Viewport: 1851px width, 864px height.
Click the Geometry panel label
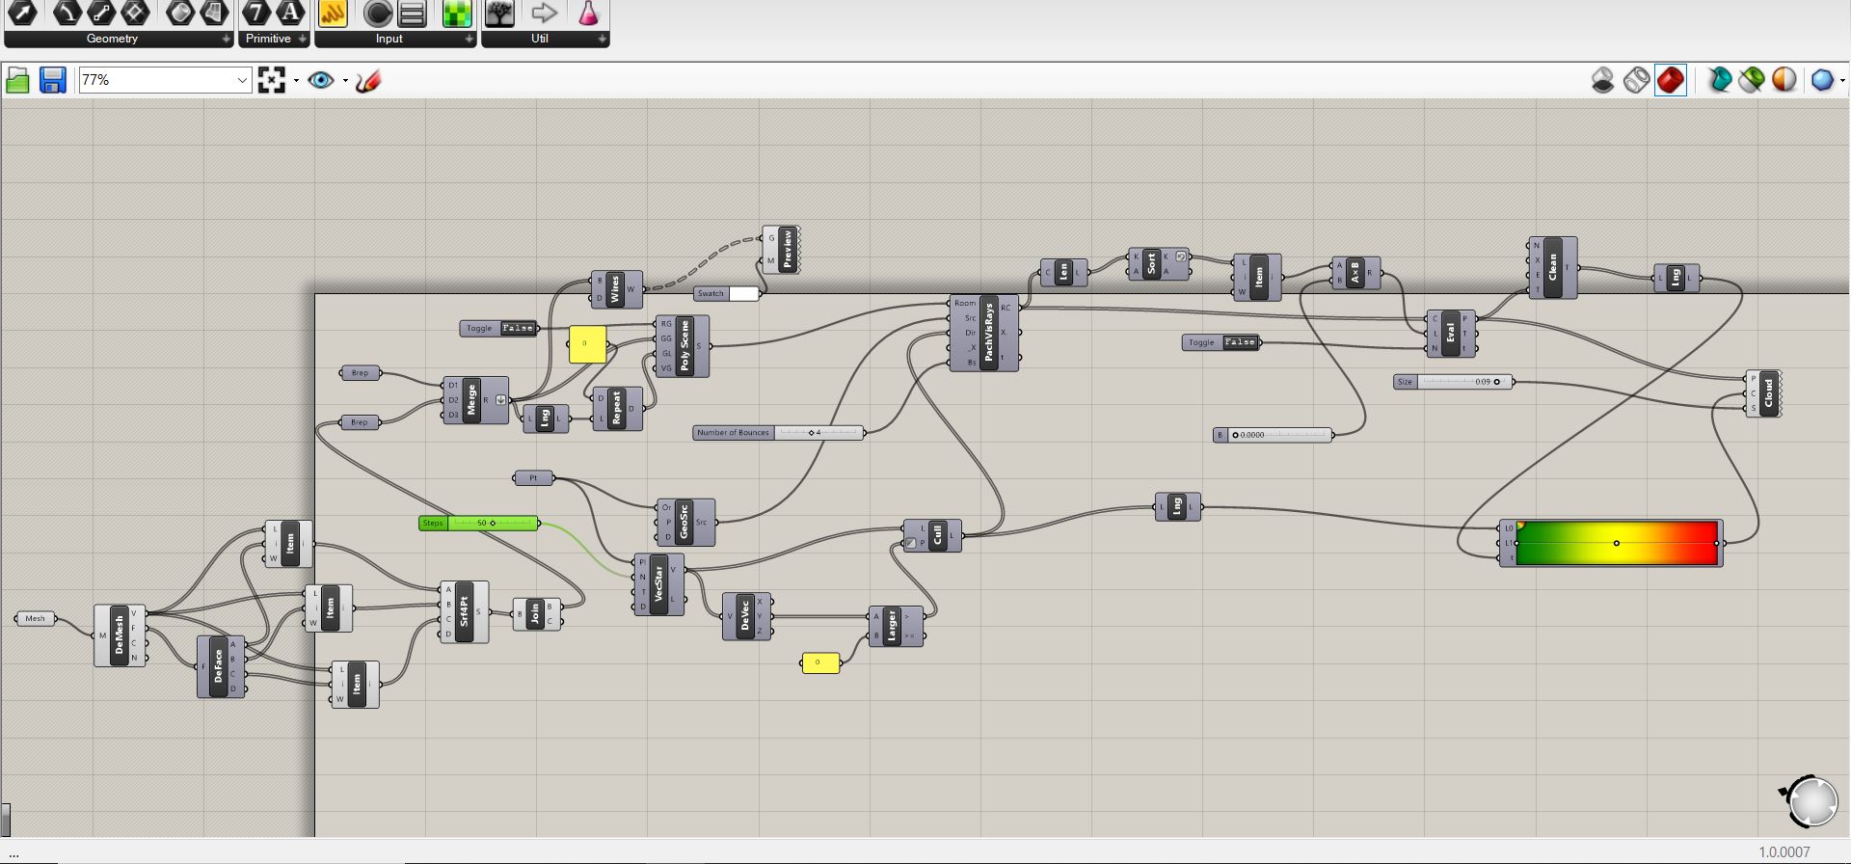coord(112,39)
